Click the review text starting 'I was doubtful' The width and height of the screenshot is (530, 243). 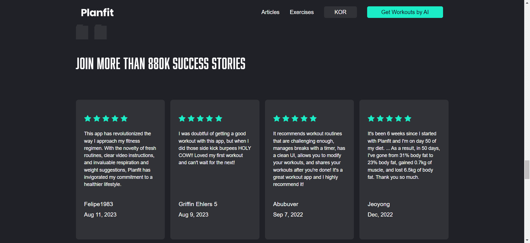[x=215, y=148]
